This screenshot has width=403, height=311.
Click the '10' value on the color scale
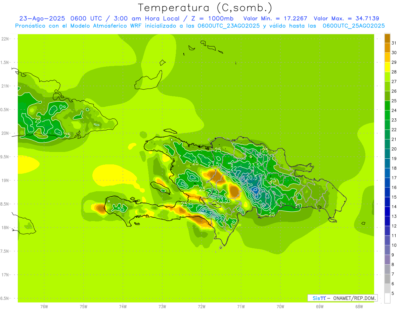[394, 245]
